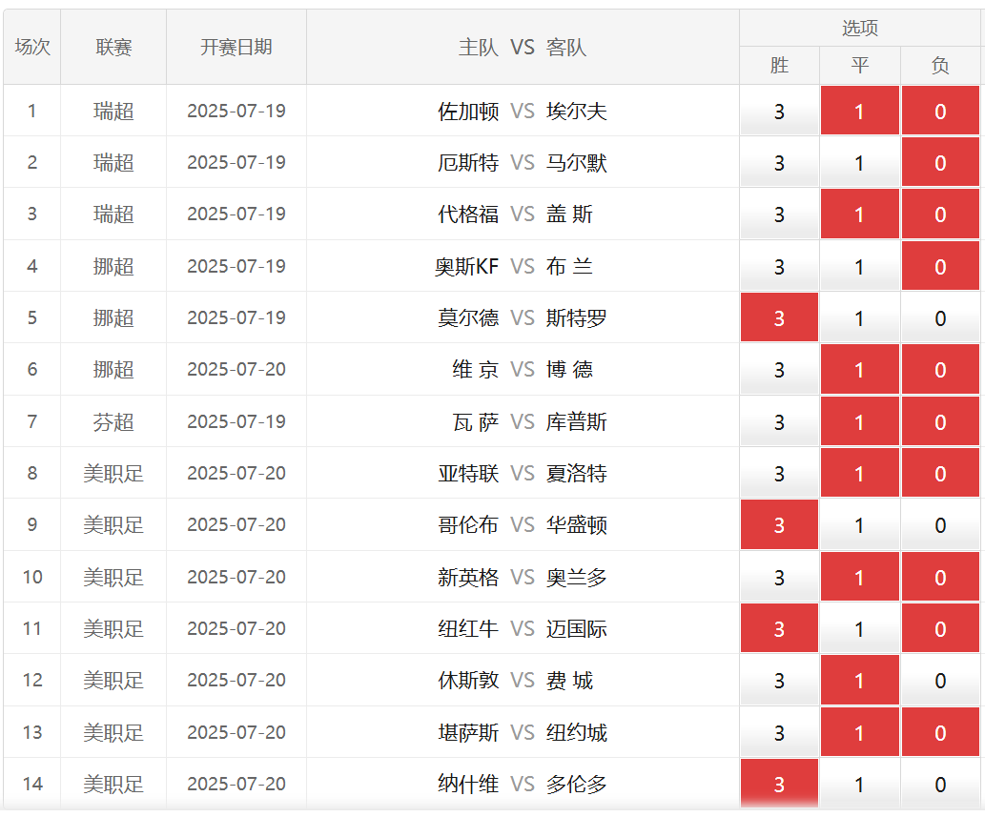The width and height of the screenshot is (985, 817).
Task: Click 瑞超 league cell in match 1
Action: coord(113,112)
